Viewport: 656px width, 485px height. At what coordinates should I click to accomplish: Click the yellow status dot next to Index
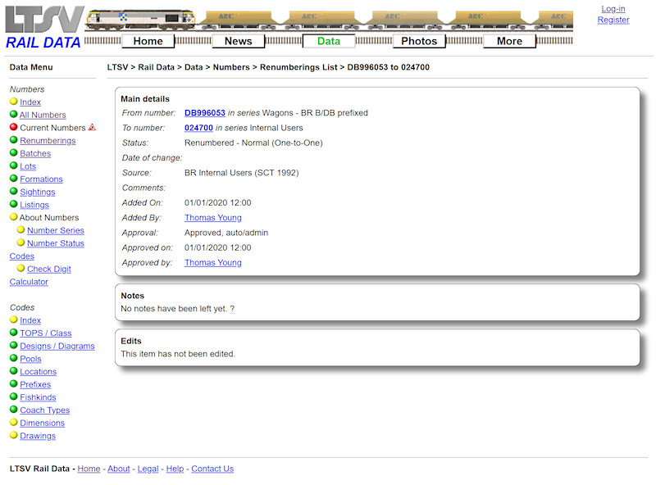[14, 102]
